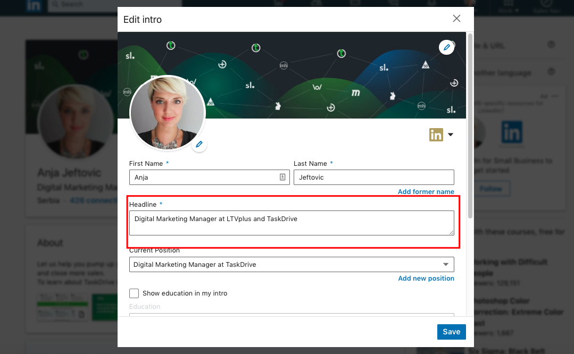
Task: Click the profile picture in the dialog
Action: [168, 113]
